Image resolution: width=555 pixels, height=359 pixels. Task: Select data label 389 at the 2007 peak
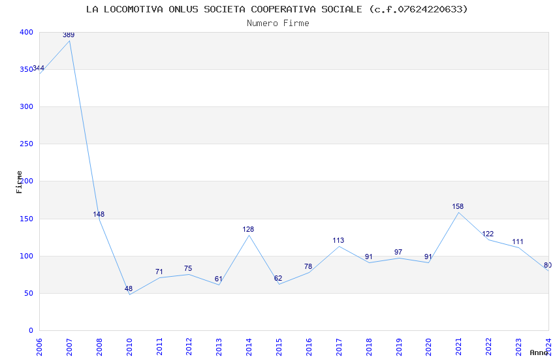coord(69,35)
